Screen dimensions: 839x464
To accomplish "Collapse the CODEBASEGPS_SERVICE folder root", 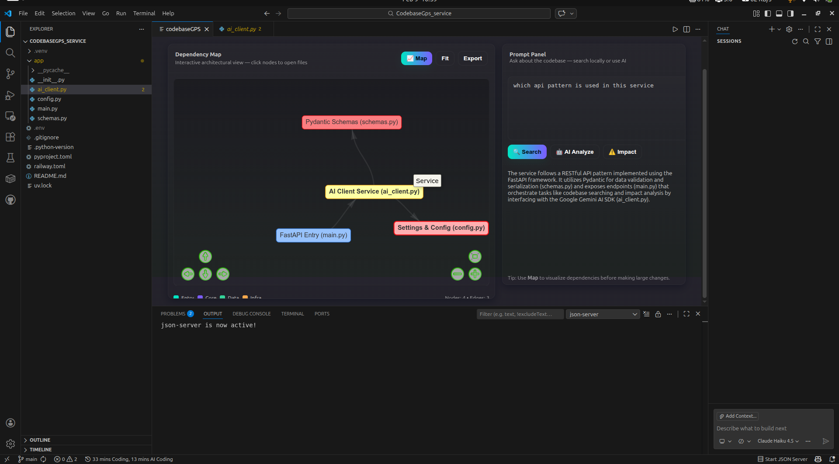I will click(25, 42).
